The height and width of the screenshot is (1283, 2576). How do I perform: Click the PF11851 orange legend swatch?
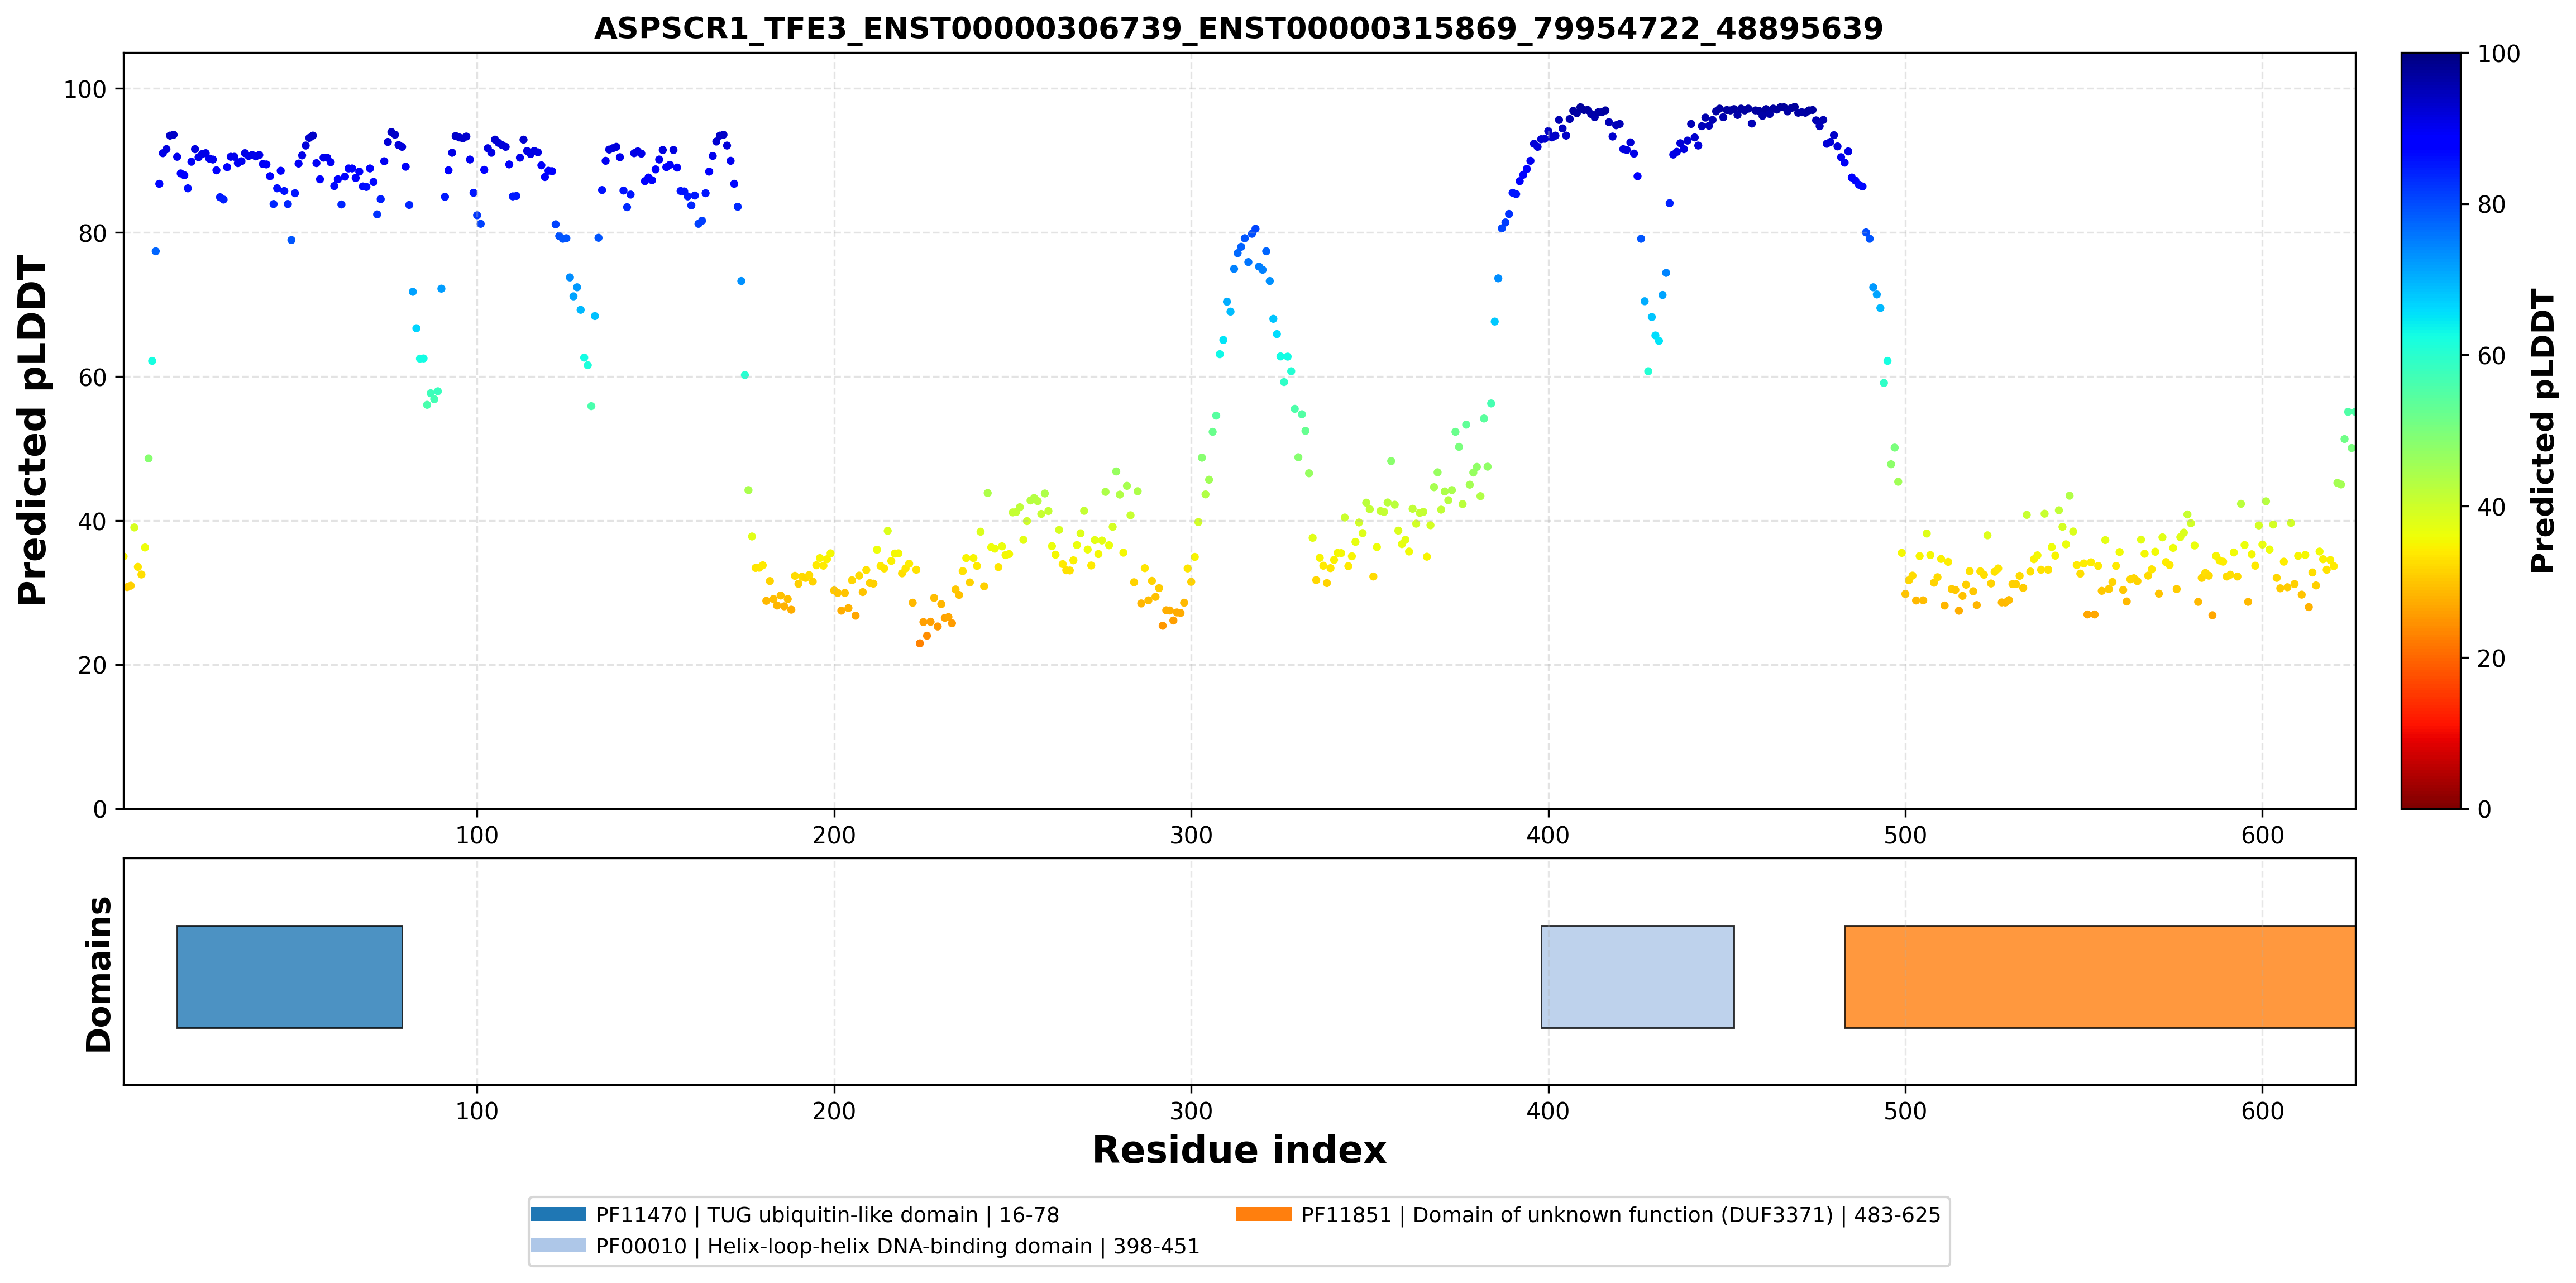[1263, 1214]
